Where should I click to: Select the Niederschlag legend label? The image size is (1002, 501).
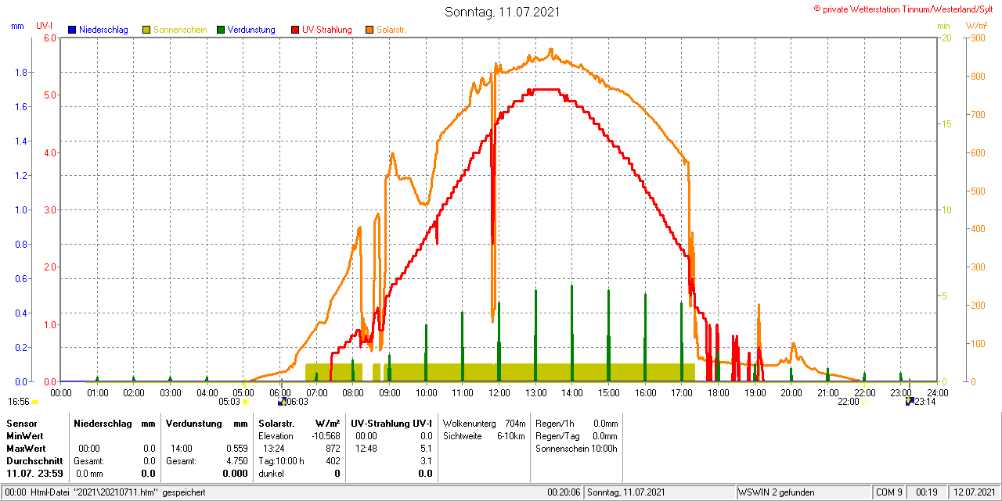(103, 30)
